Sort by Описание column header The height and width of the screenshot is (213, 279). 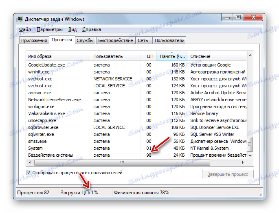click(217, 56)
